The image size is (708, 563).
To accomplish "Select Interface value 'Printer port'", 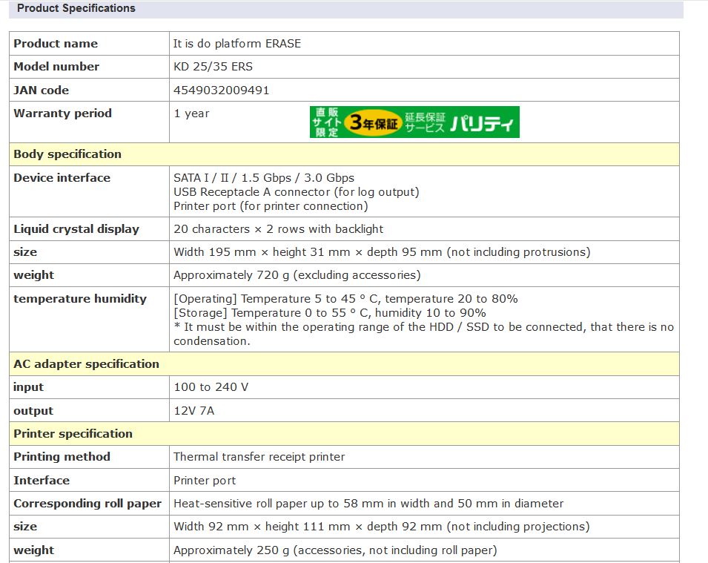I will pos(205,481).
